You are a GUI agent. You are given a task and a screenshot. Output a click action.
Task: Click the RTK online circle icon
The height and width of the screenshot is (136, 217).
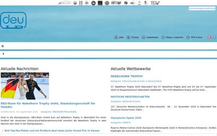(188, 37)
